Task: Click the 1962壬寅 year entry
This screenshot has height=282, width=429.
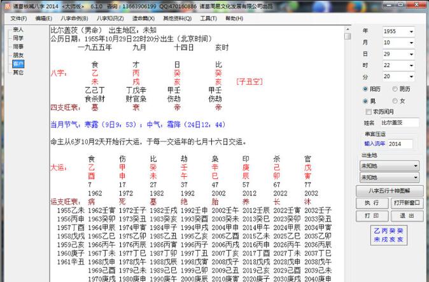Action: (x=102, y=210)
